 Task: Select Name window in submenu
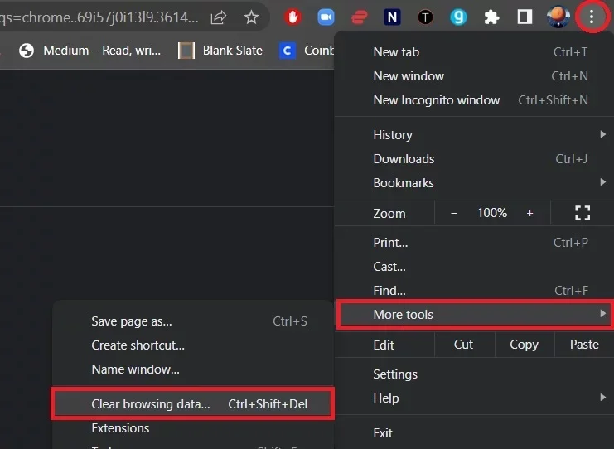click(193, 369)
